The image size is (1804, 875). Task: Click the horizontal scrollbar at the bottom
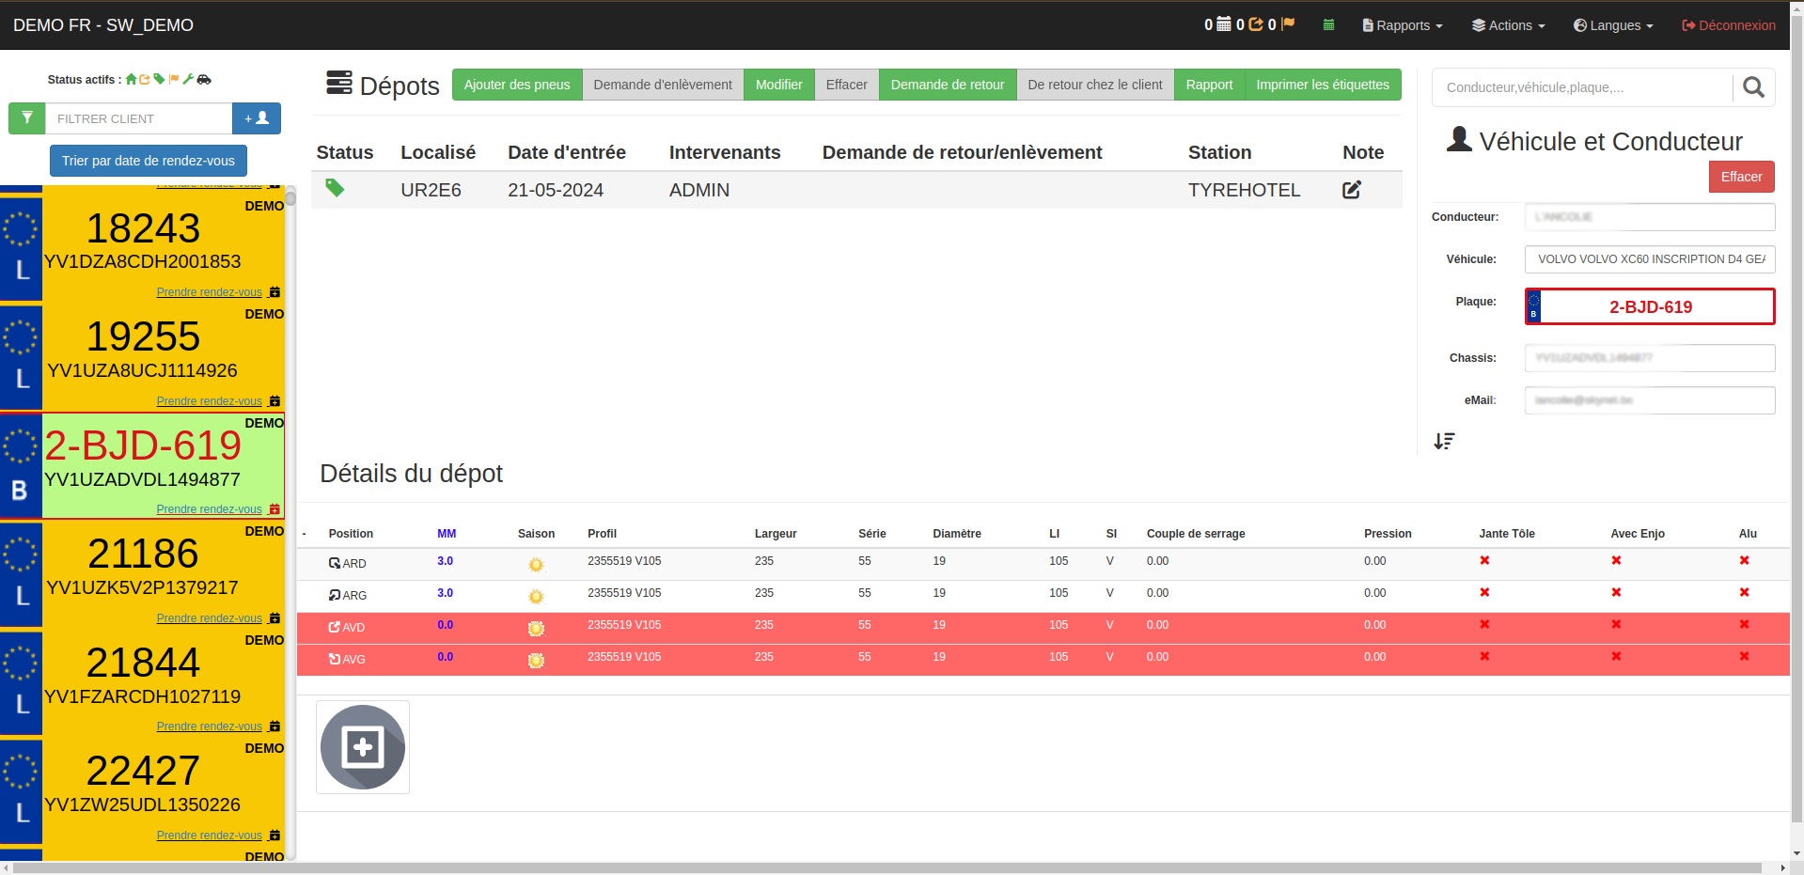888,867
